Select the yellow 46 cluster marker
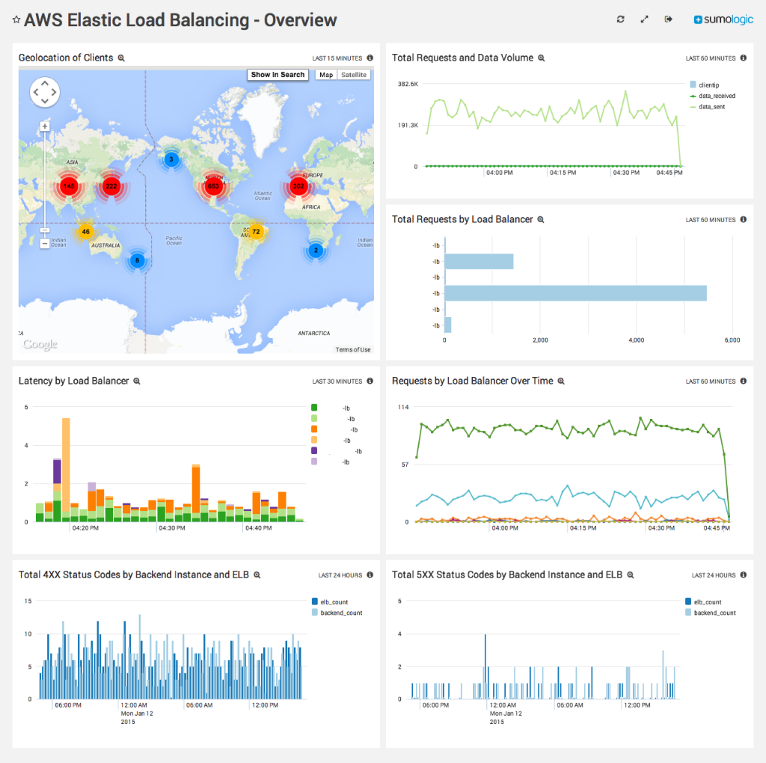Image resolution: width=766 pixels, height=763 pixels. click(86, 232)
